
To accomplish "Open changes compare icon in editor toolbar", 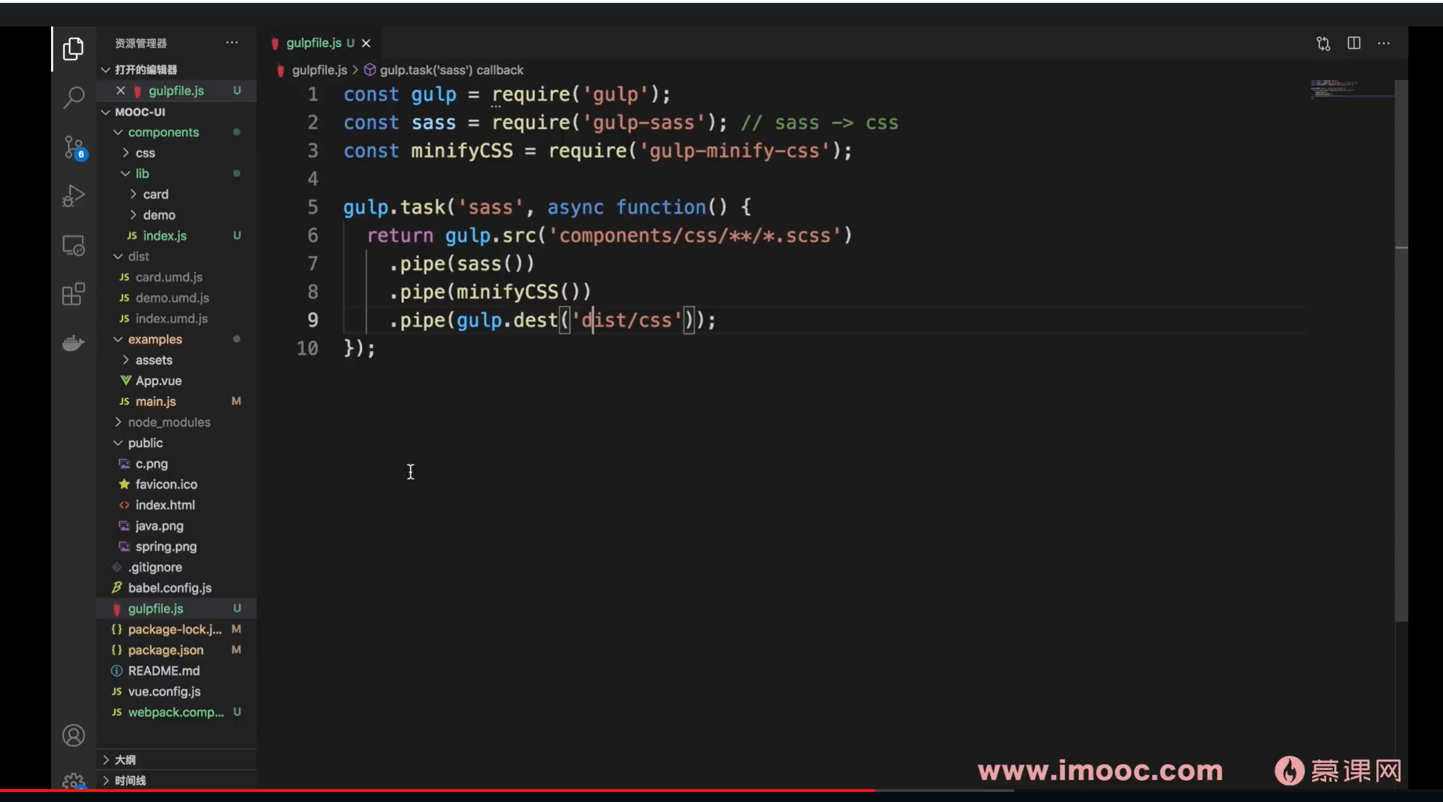I will tap(1323, 43).
